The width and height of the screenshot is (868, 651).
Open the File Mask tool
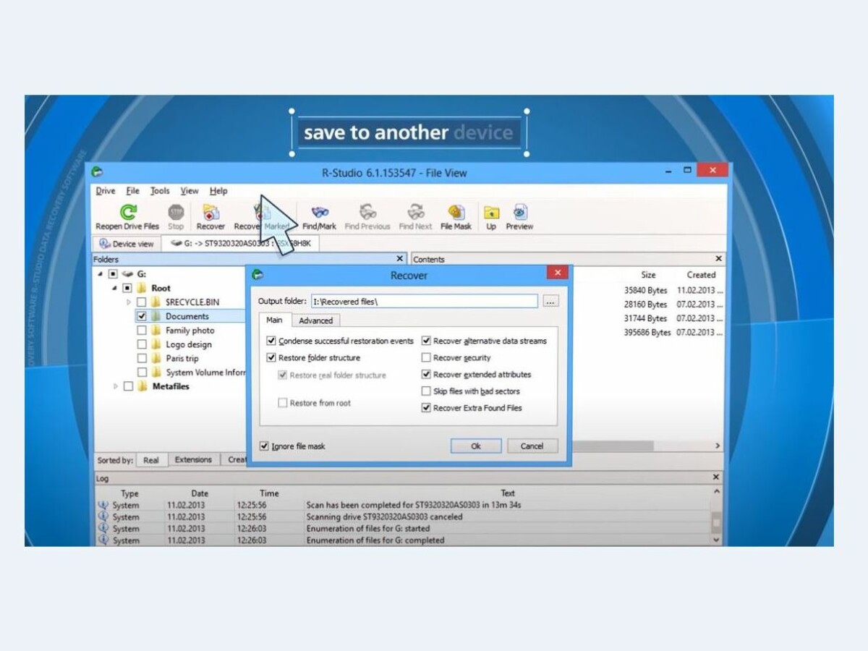click(456, 212)
